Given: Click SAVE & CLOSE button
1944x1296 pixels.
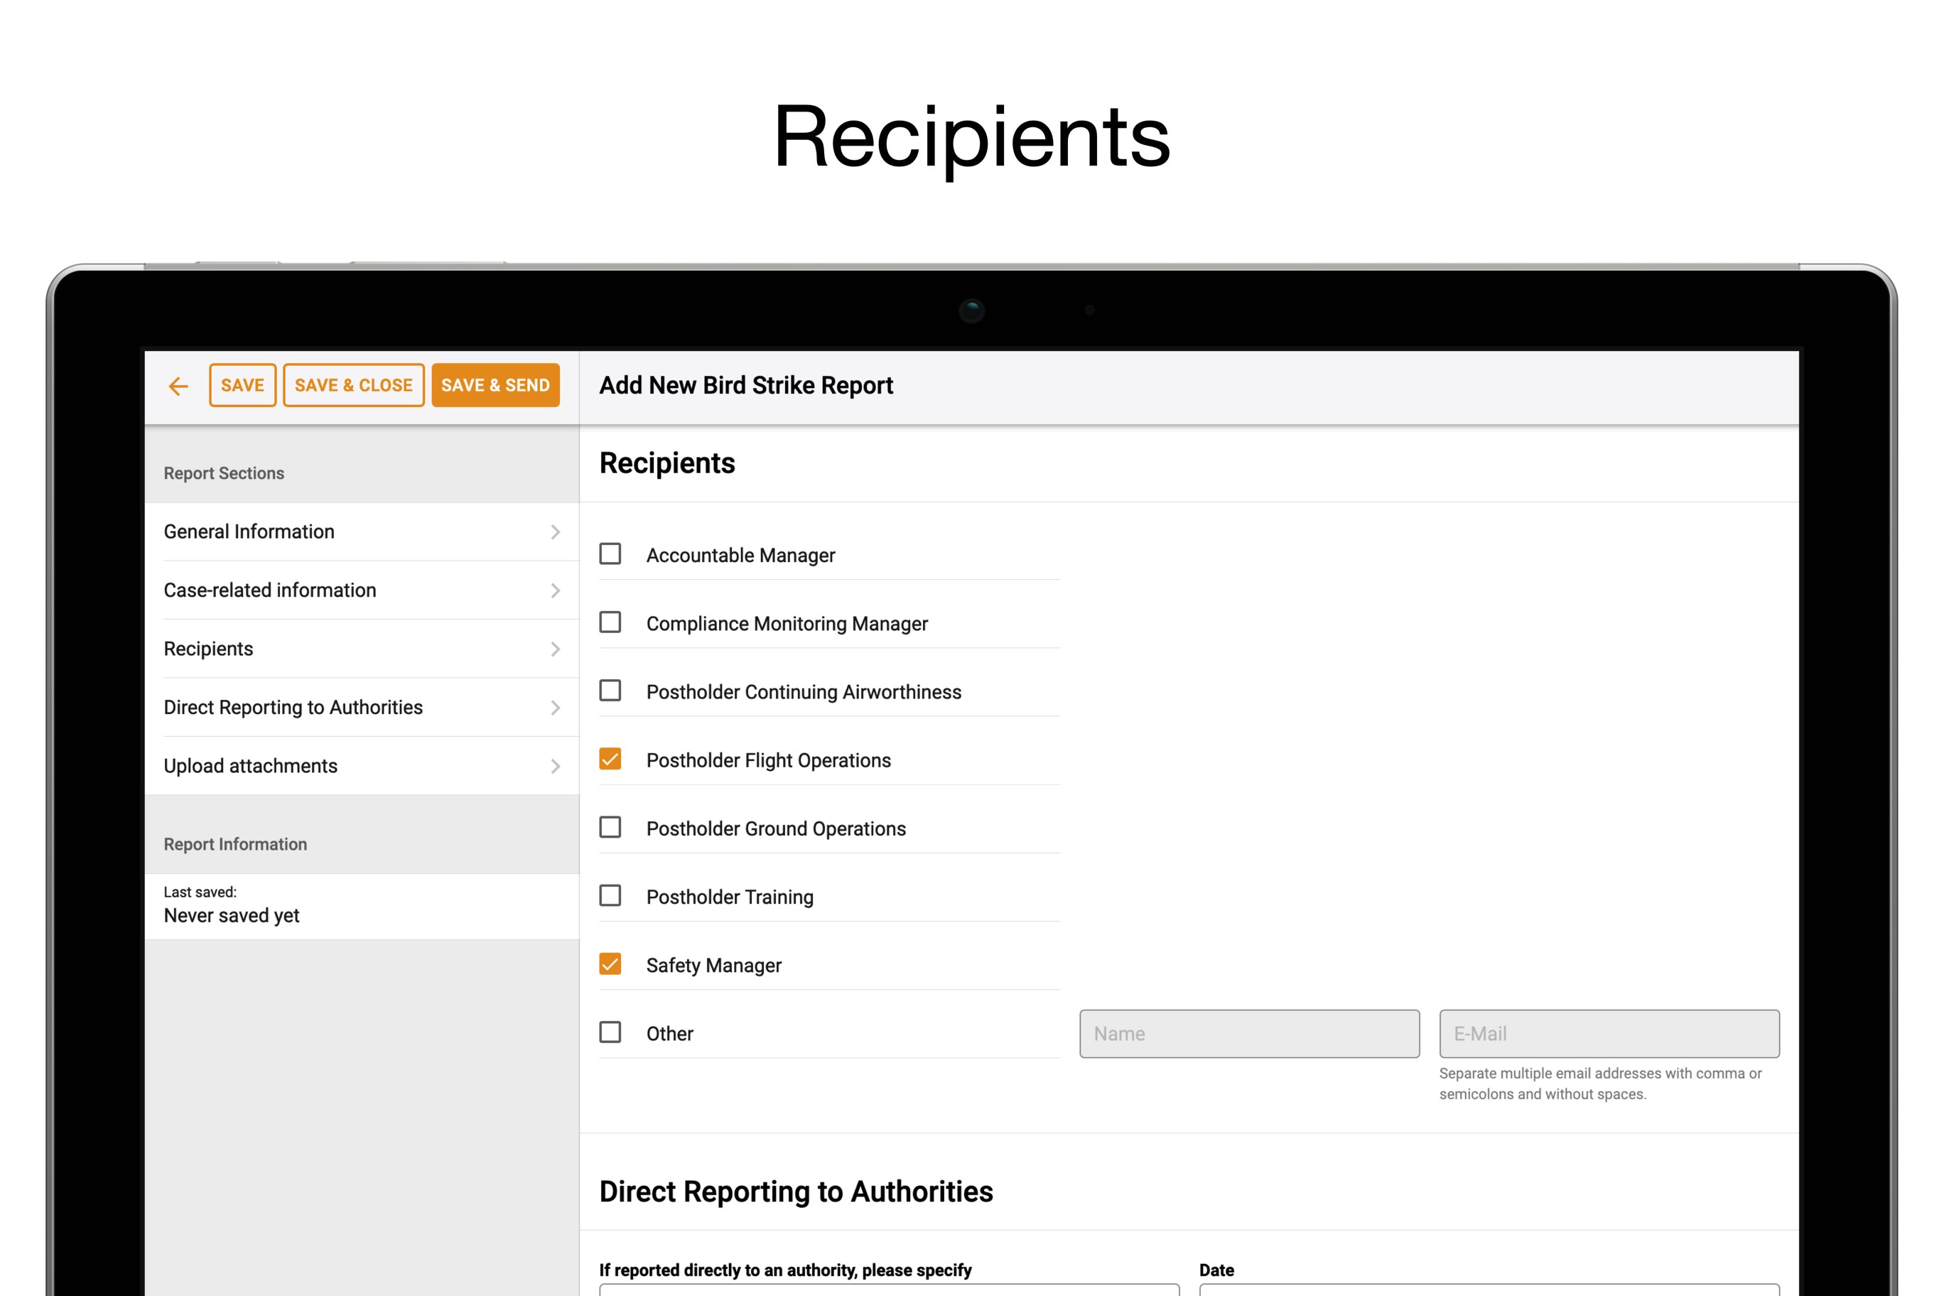Looking at the screenshot, I should click(x=353, y=386).
